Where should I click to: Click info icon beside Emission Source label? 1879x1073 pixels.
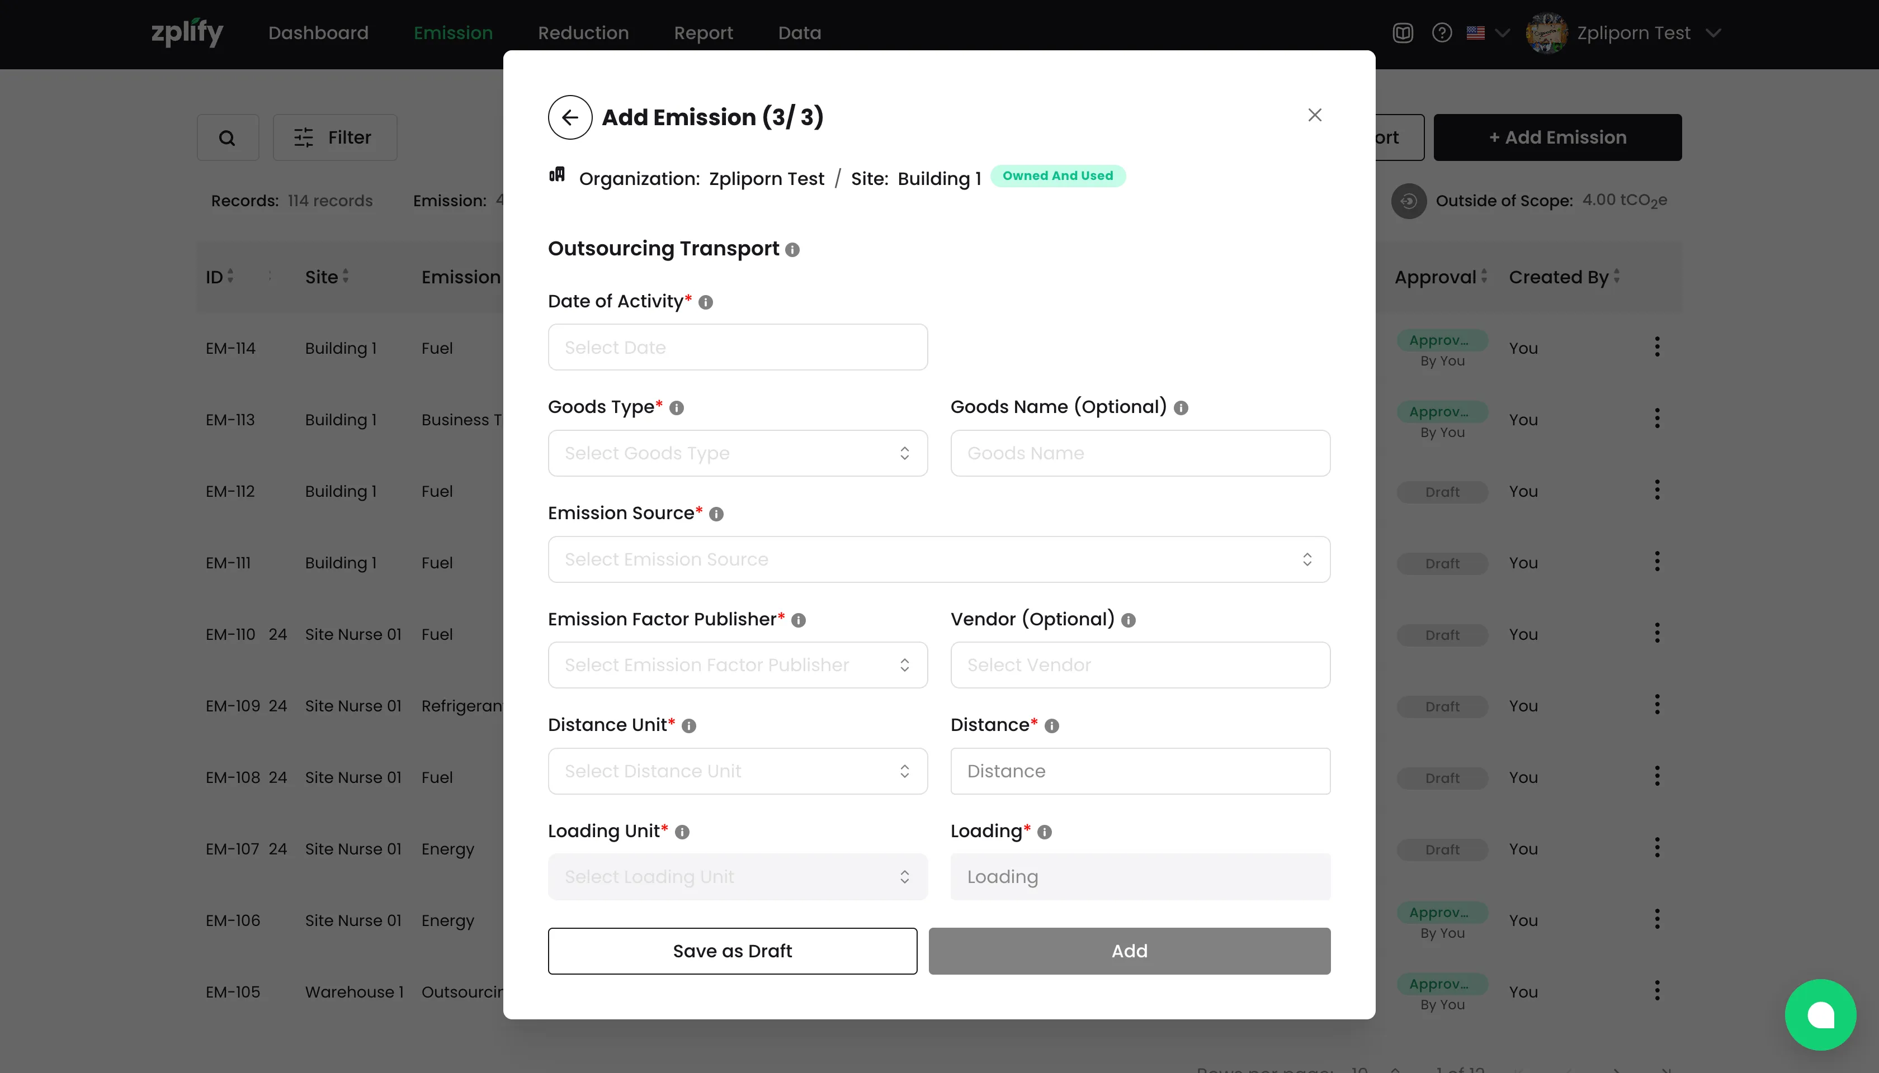tap(716, 514)
